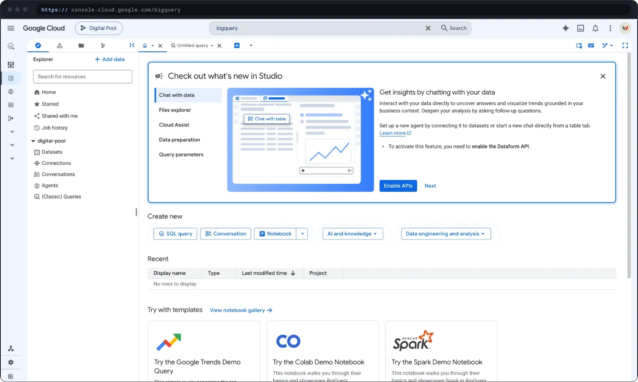Open the new tab type dropdown arrow

pyautogui.click(x=251, y=45)
